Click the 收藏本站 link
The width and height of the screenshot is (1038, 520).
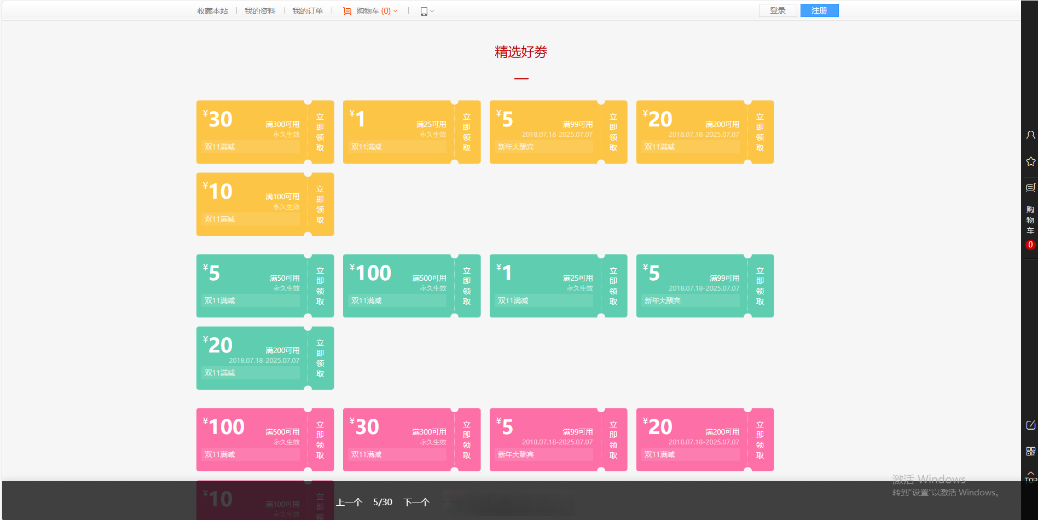tap(212, 11)
